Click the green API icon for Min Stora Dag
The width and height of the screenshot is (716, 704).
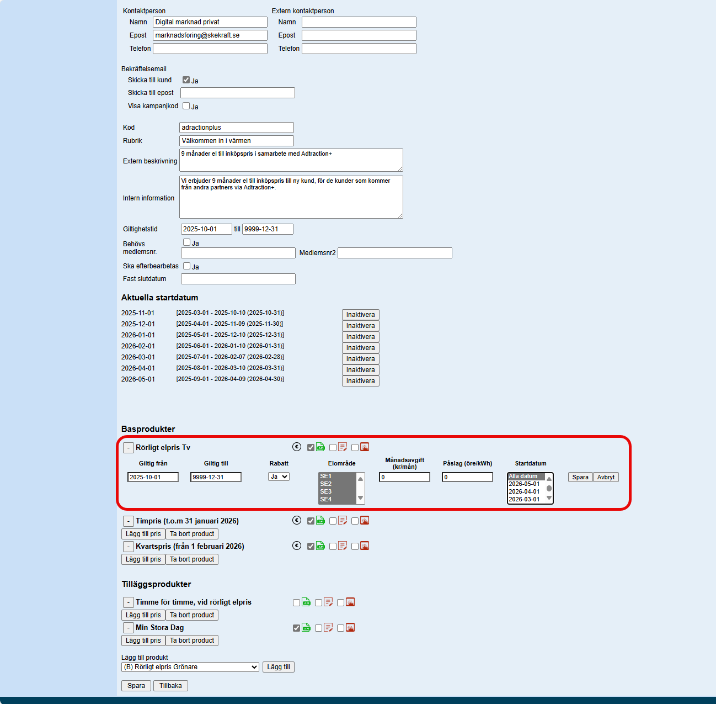(x=306, y=628)
